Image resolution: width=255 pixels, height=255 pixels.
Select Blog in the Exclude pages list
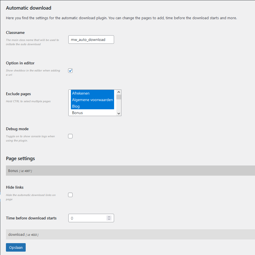(92, 106)
